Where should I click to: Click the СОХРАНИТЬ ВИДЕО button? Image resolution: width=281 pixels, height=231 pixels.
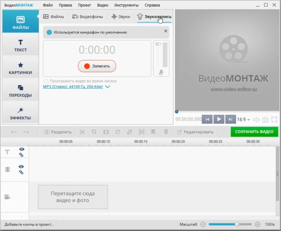pyautogui.click(x=254, y=132)
